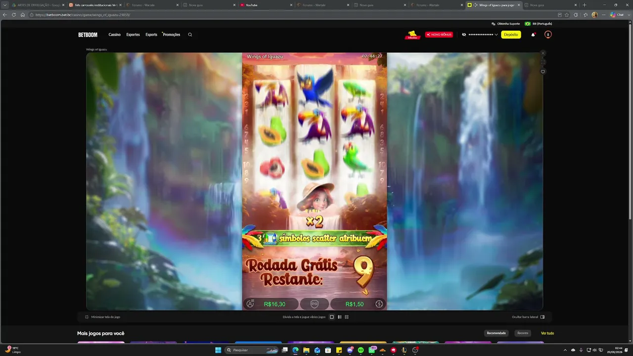Select single-screen game layout icon
Image resolution: width=633 pixels, height=356 pixels.
[x=332, y=317]
